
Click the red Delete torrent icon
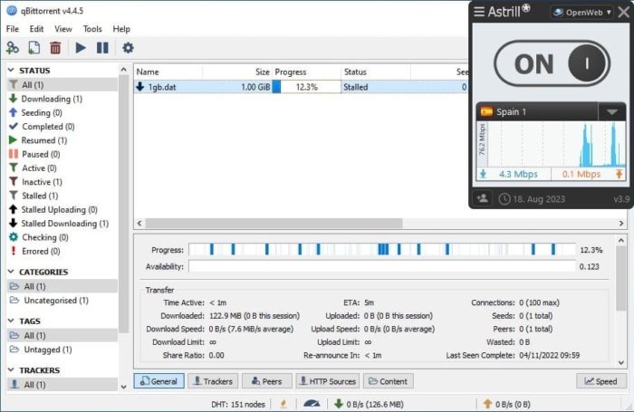[x=55, y=48]
